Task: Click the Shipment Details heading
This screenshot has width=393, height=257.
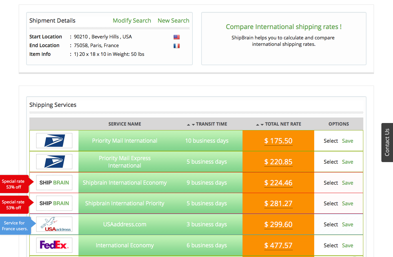Action: [x=52, y=21]
